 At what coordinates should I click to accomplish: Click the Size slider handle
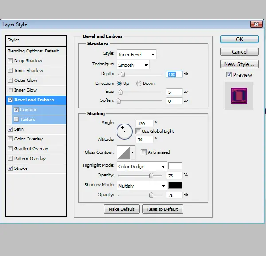[x=121, y=92]
